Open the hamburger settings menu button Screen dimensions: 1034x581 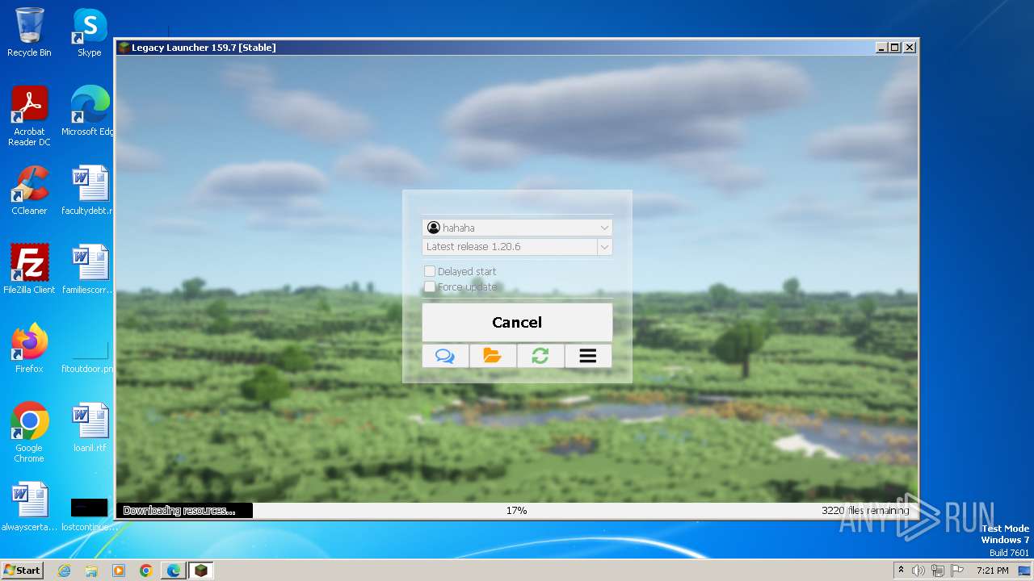(588, 356)
